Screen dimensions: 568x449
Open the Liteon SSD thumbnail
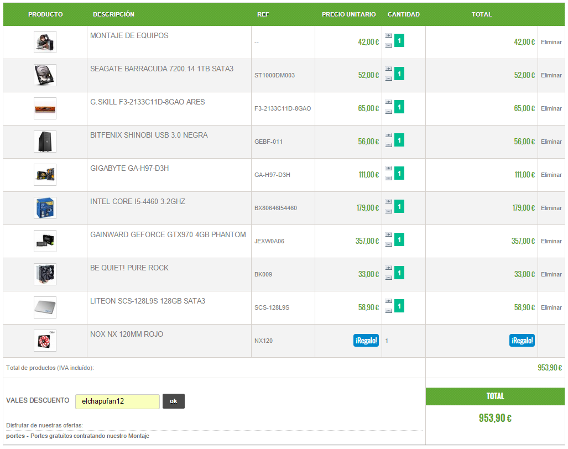[45, 307]
